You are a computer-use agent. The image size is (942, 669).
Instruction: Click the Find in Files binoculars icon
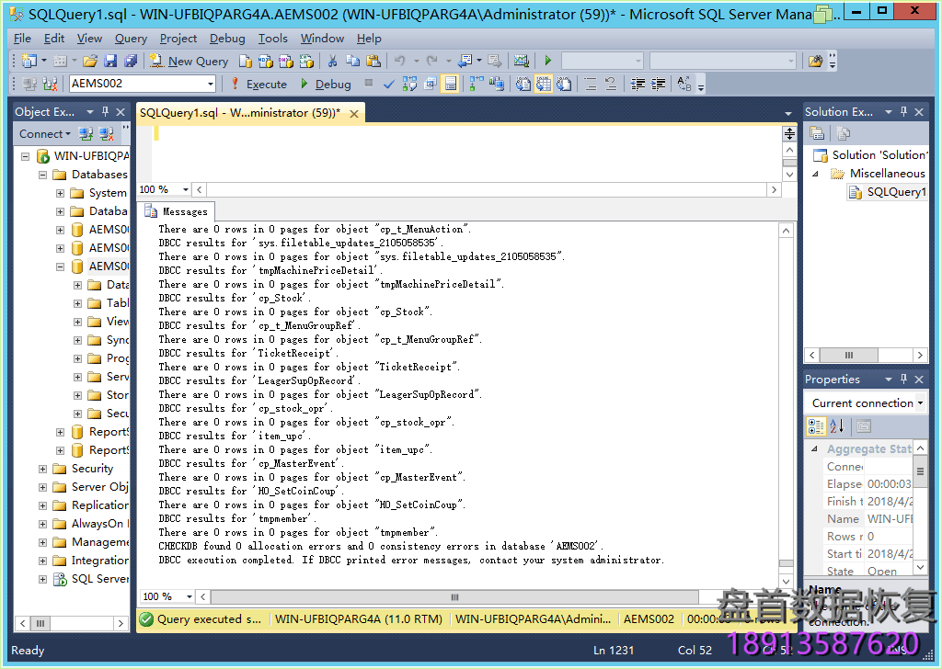[x=815, y=61]
